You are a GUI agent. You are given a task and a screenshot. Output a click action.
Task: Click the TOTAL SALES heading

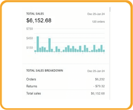[35, 14]
